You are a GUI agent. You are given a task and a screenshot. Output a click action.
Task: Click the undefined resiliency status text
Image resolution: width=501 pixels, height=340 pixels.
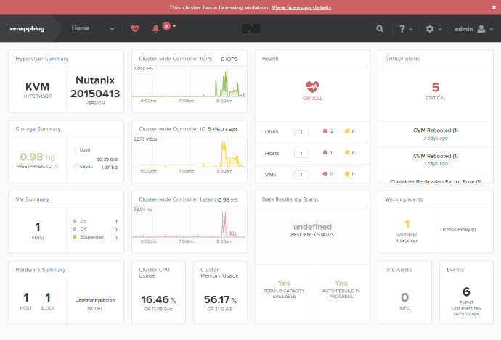[x=312, y=227]
